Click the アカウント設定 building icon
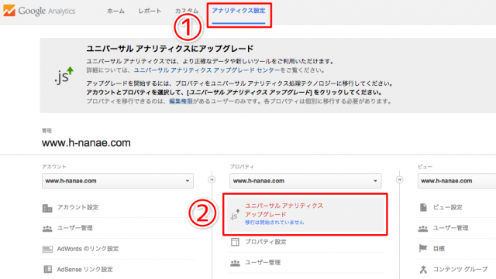This screenshot has width=496, height=279. [x=47, y=208]
